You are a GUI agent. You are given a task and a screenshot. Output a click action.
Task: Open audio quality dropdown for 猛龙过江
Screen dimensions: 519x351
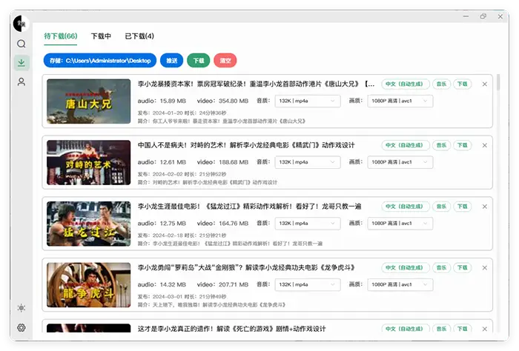click(308, 223)
